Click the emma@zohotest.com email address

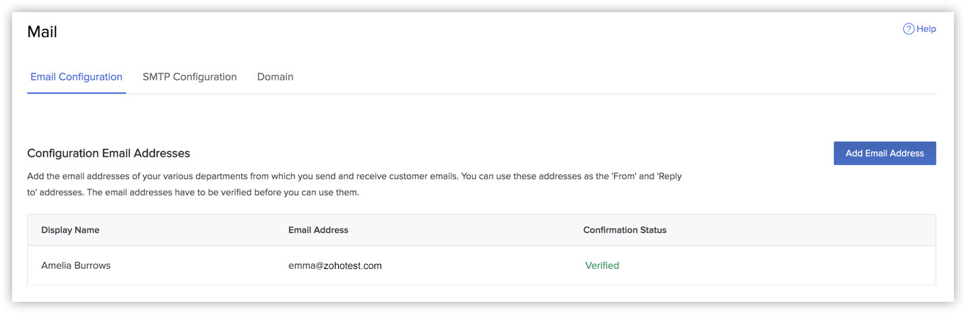335,265
